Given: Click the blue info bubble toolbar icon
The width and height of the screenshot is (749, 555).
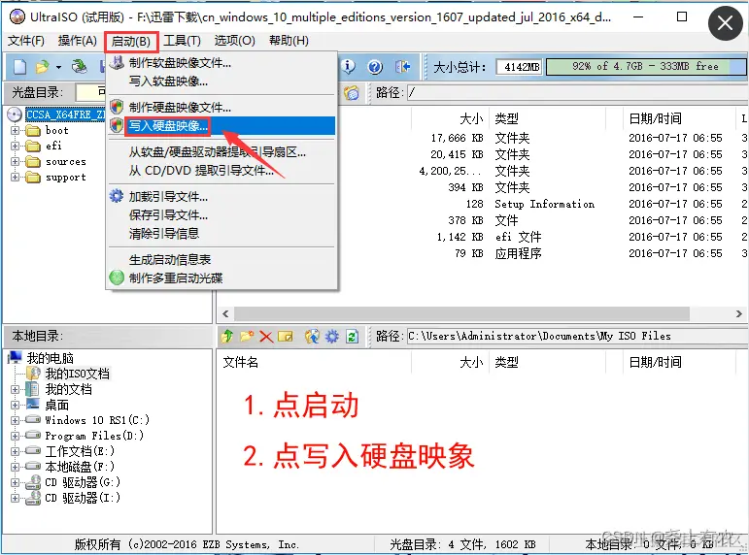Looking at the screenshot, I should point(348,66).
